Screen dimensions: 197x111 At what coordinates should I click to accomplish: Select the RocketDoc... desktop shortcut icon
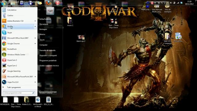179,37
